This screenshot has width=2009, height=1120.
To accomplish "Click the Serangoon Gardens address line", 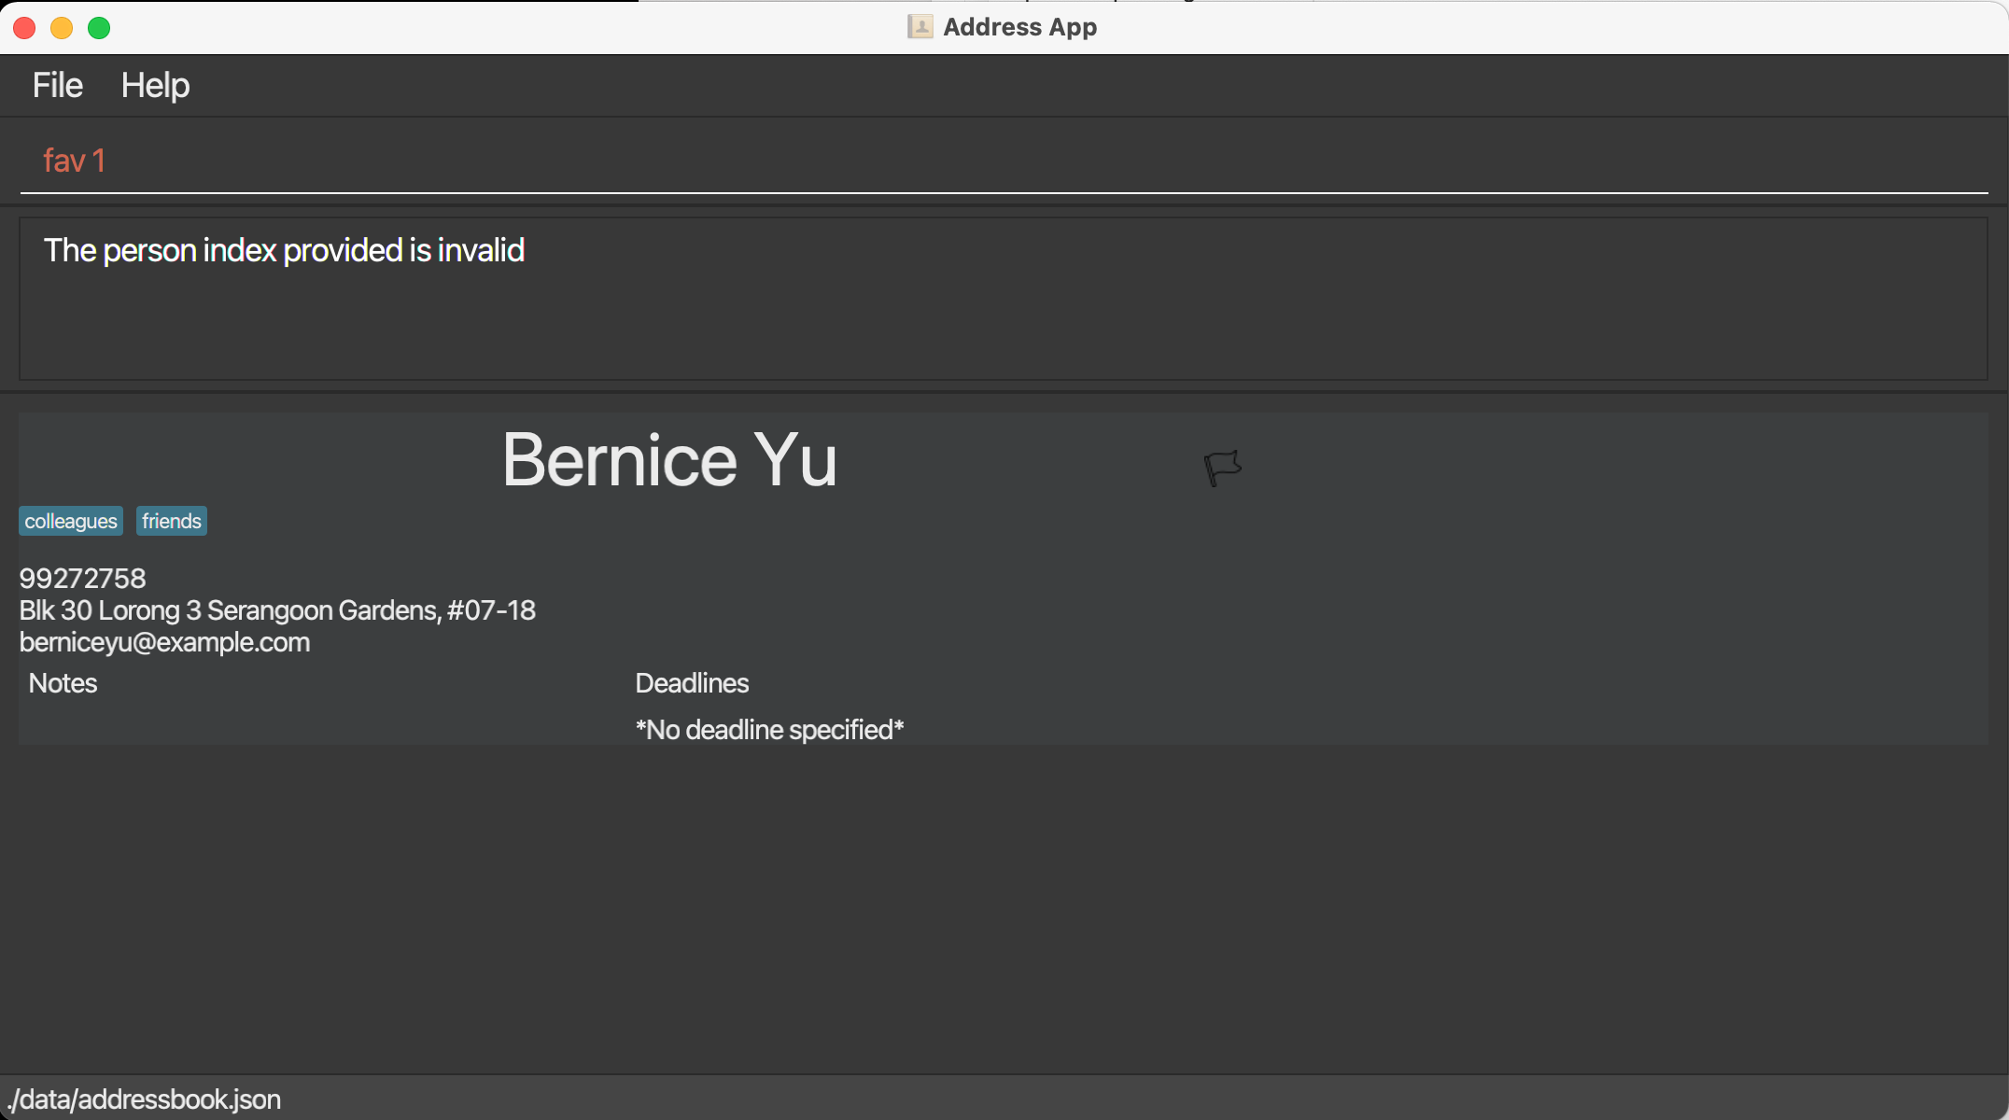I will [277, 610].
